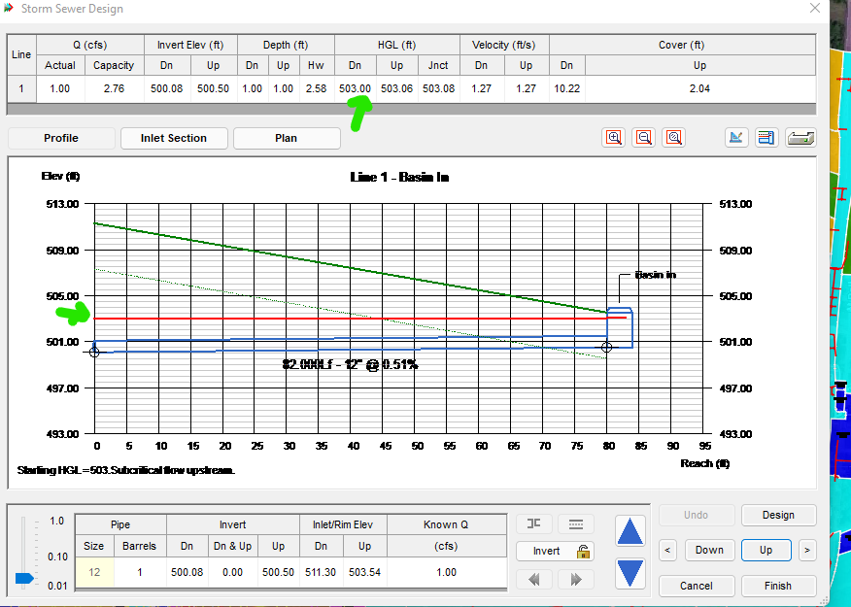Click the line display icon beside it

click(x=575, y=523)
